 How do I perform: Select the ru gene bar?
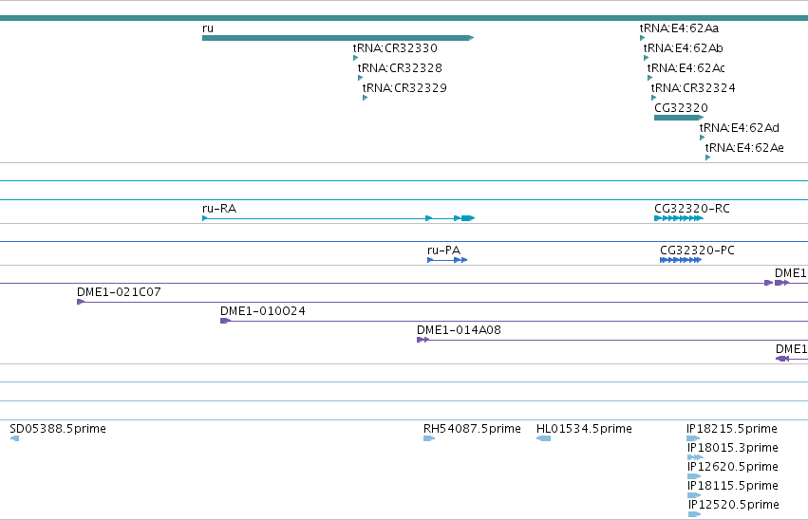[338, 38]
